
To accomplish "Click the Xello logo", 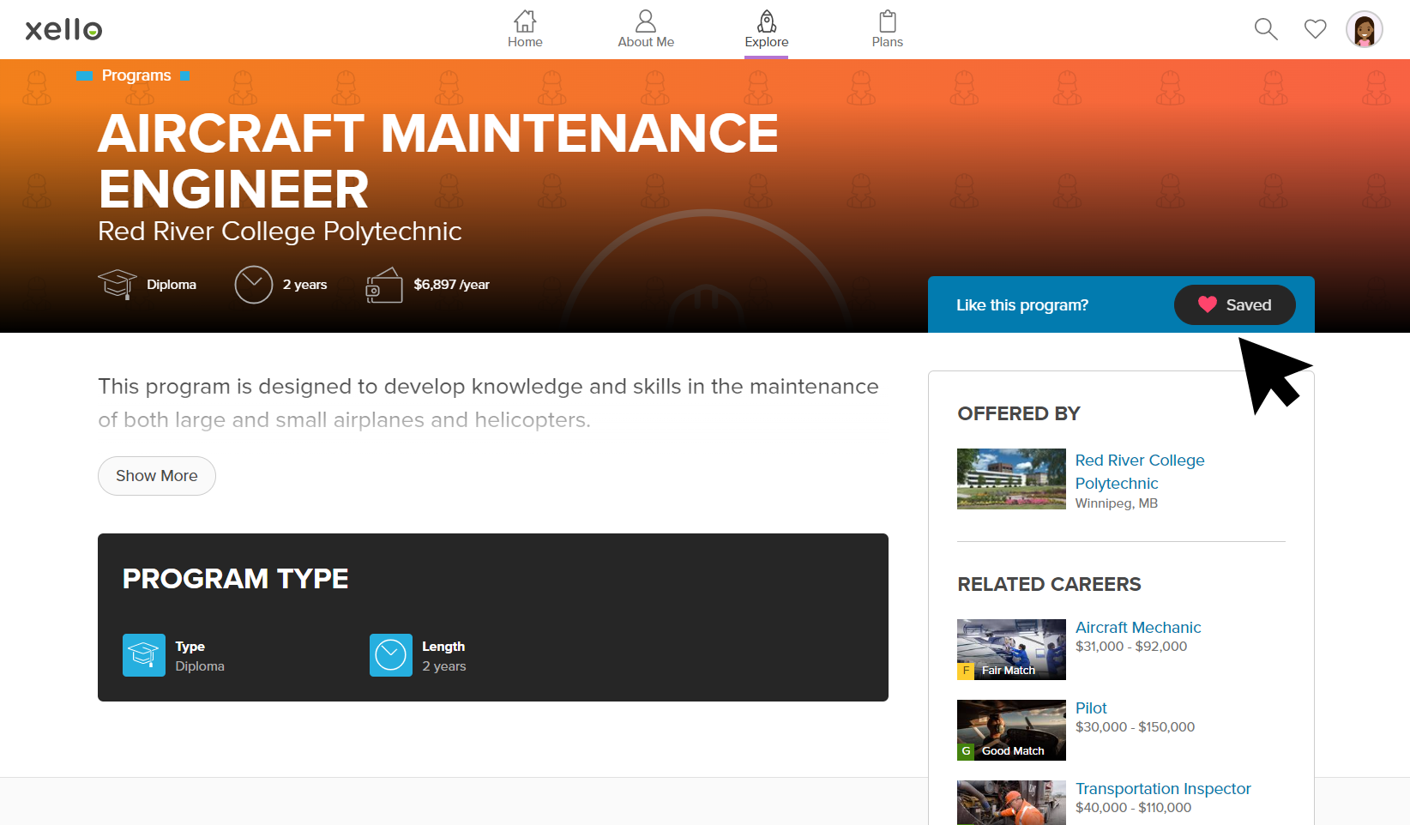I will [63, 29].
